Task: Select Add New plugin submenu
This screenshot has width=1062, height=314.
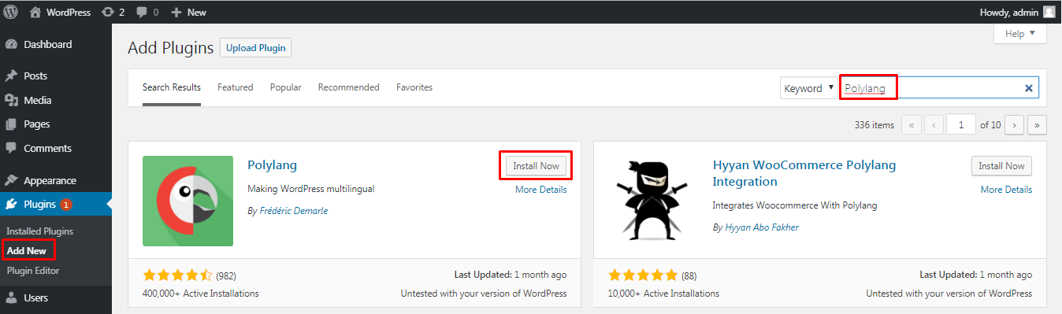Action: click(x=27, y=251)
